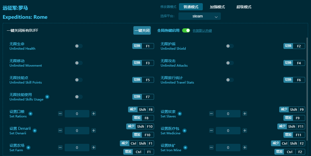Click the F1 切换 hotkey button for Unlimited Health
This screenshot has width=311, height=156.
click(143, 46)
